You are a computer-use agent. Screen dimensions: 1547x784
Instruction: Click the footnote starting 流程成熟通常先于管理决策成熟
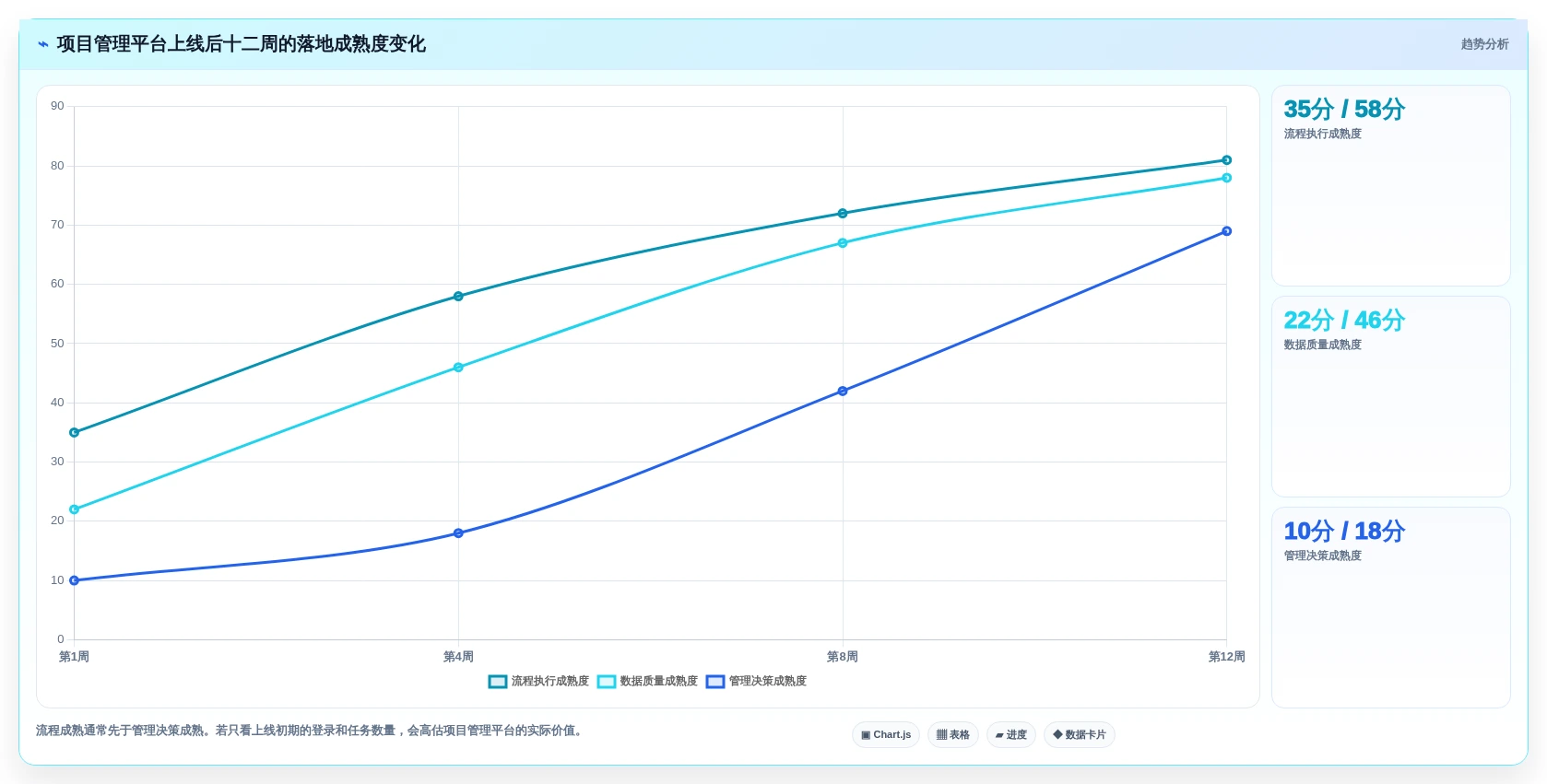pos(311,731)
